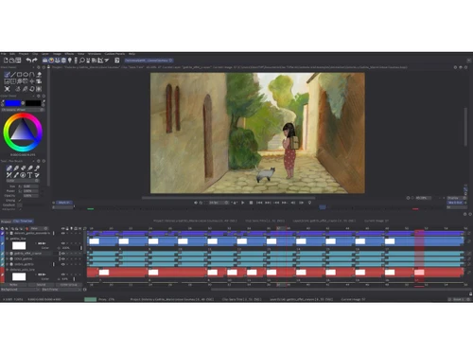The image size is (473, 355).
Task: Toggle visibility of the red bottom layer
Action: (62, 275)
